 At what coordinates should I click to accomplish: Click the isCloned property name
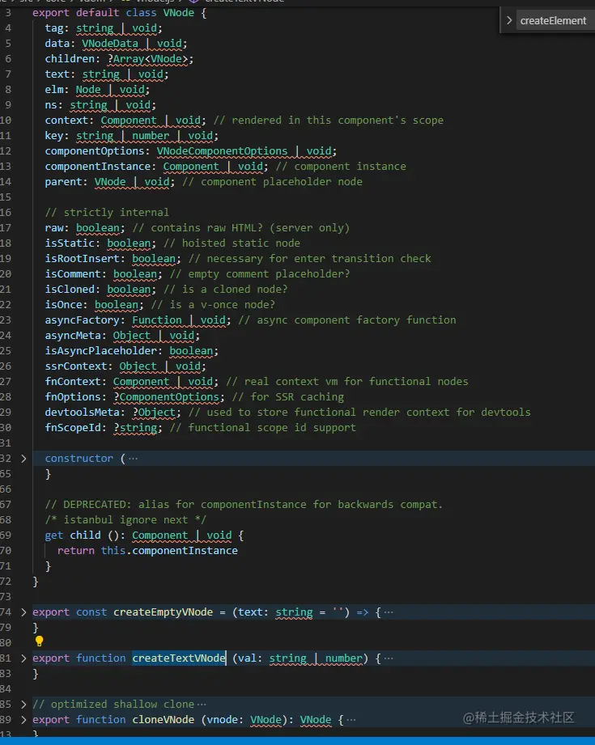pyautogui.click(x=70, y=290)
